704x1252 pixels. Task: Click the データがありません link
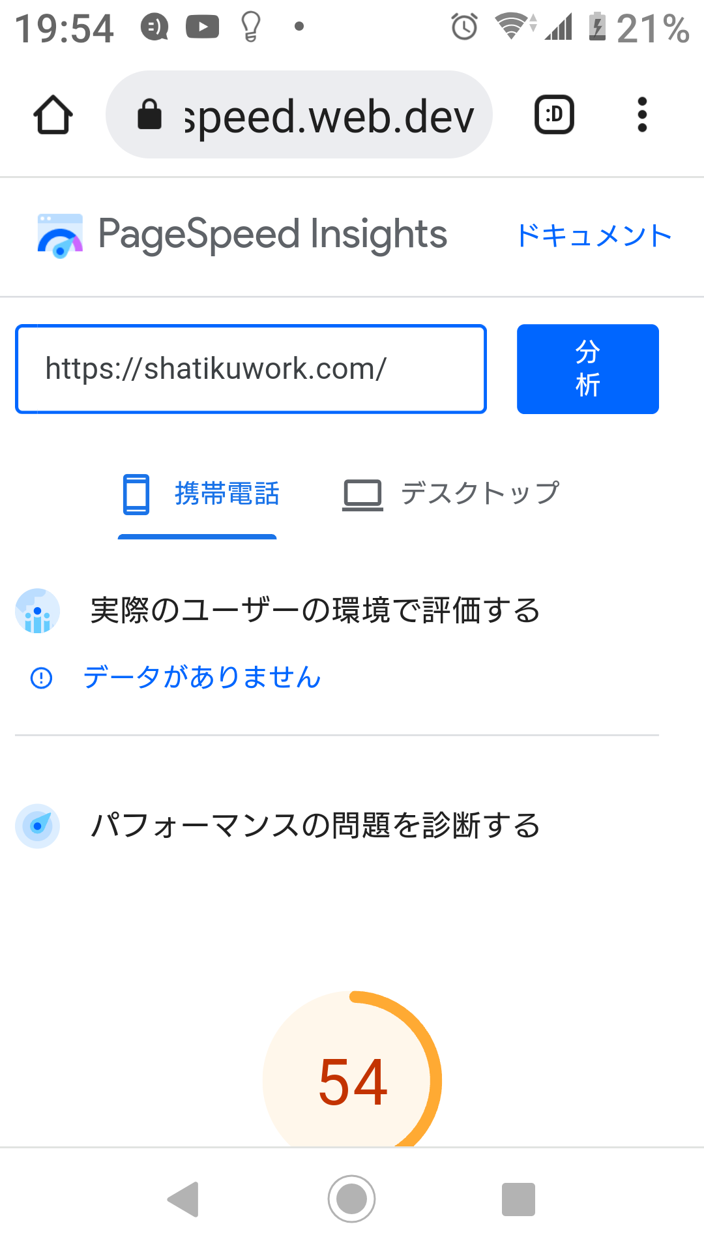[x=202, y=678]
